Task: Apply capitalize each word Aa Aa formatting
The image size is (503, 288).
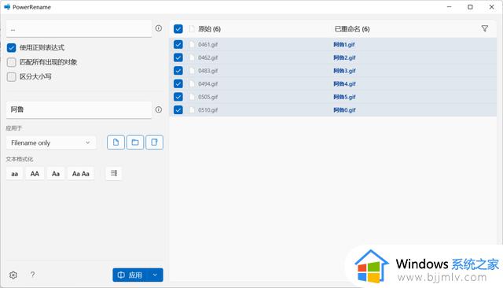Action: click(x=81, y=174)
